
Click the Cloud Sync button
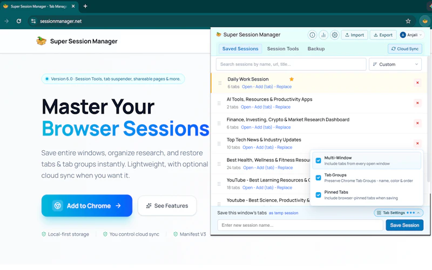coord(404,49)
